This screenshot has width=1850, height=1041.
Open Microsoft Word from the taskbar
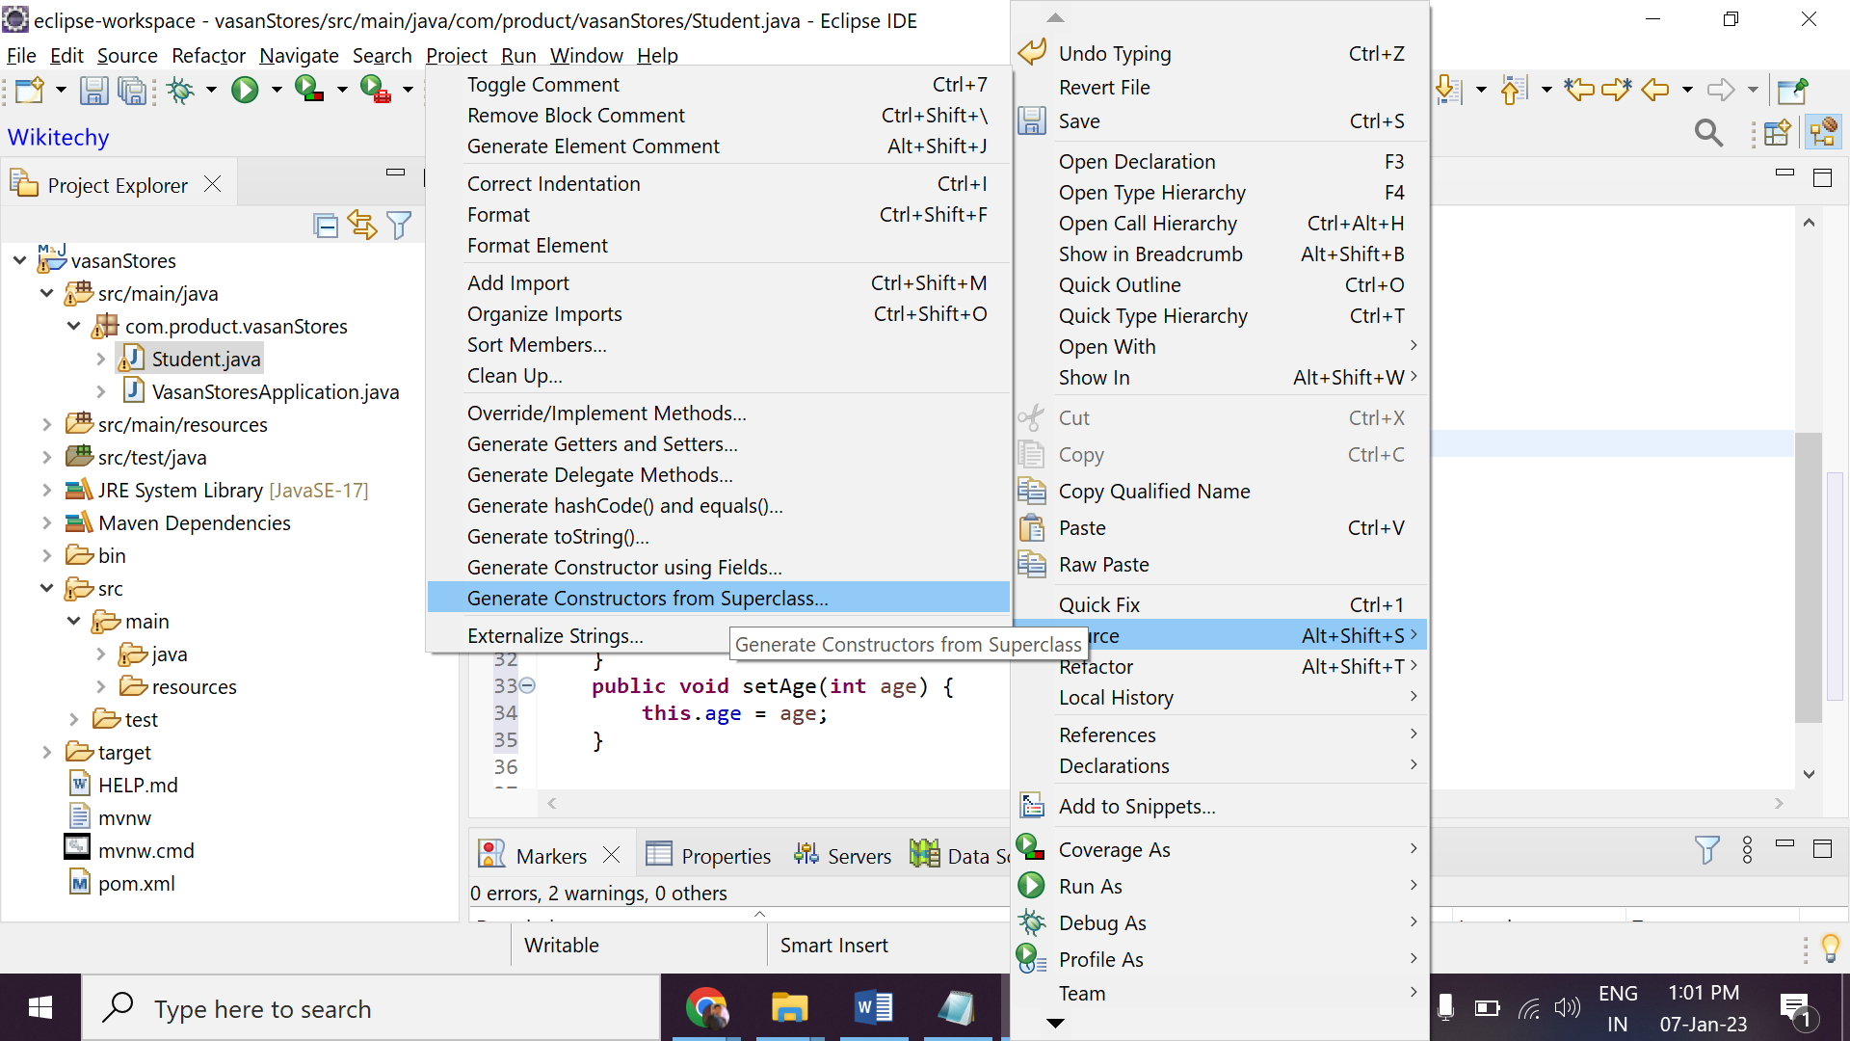(x=873, y=1008)
